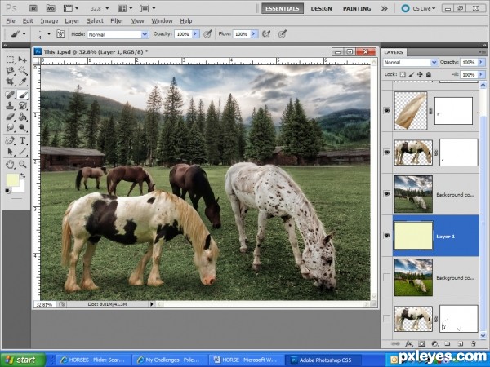Viewport: 490px width, 367px height.
Task: Select the Brush tool in toolbox
Action: pos(23,95)
